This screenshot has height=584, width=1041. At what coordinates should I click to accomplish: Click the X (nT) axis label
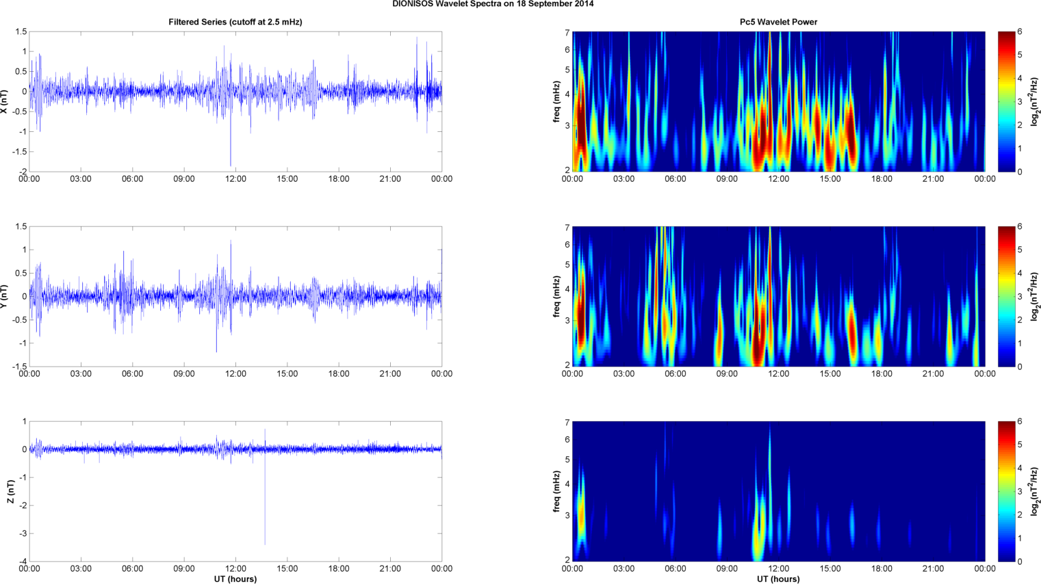[x=5, y=101]
